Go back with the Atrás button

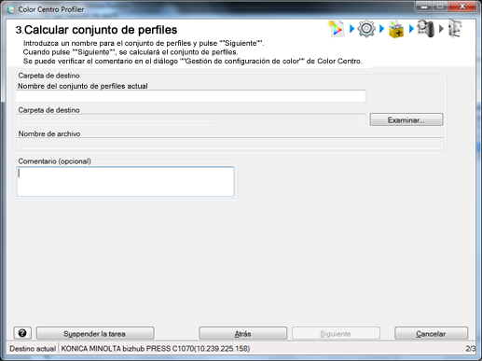click(x=242, y=333)
